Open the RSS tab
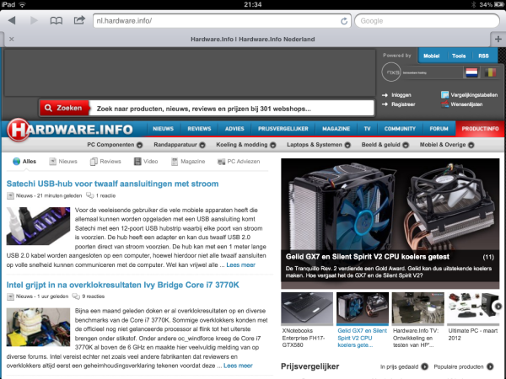This screenshot has height=379, width=506. (483, 56)
